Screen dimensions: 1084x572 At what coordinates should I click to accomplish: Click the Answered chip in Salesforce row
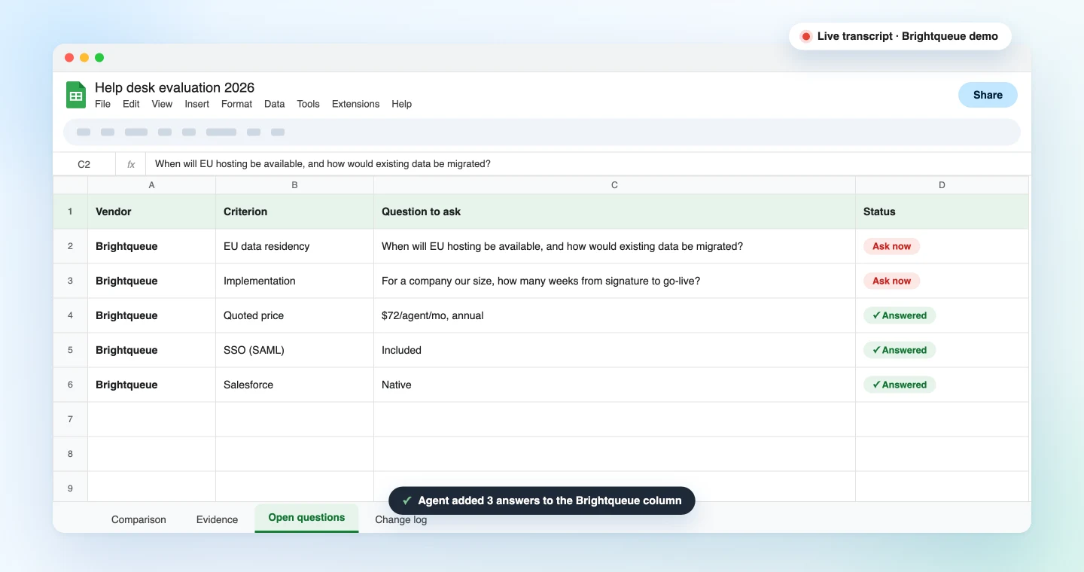[x=900, y=385]
